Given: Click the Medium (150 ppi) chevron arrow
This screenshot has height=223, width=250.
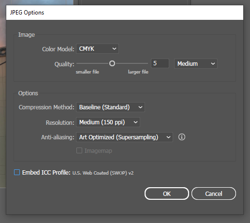Looking at the screenshot, I should point(135,122).
